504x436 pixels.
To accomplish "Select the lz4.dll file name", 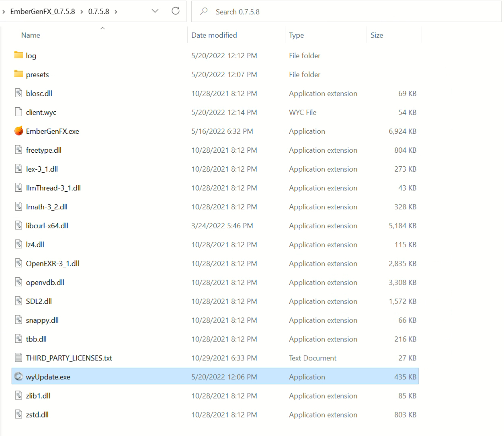I will (x=35, y=245).
